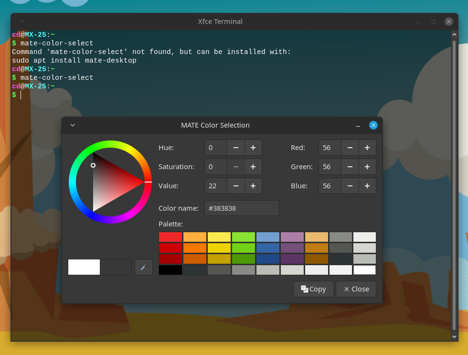This screenshot has height=355, width=468.
Task: Close the MATE Color Selection dialog via blue X
Action: pos(373,125)
